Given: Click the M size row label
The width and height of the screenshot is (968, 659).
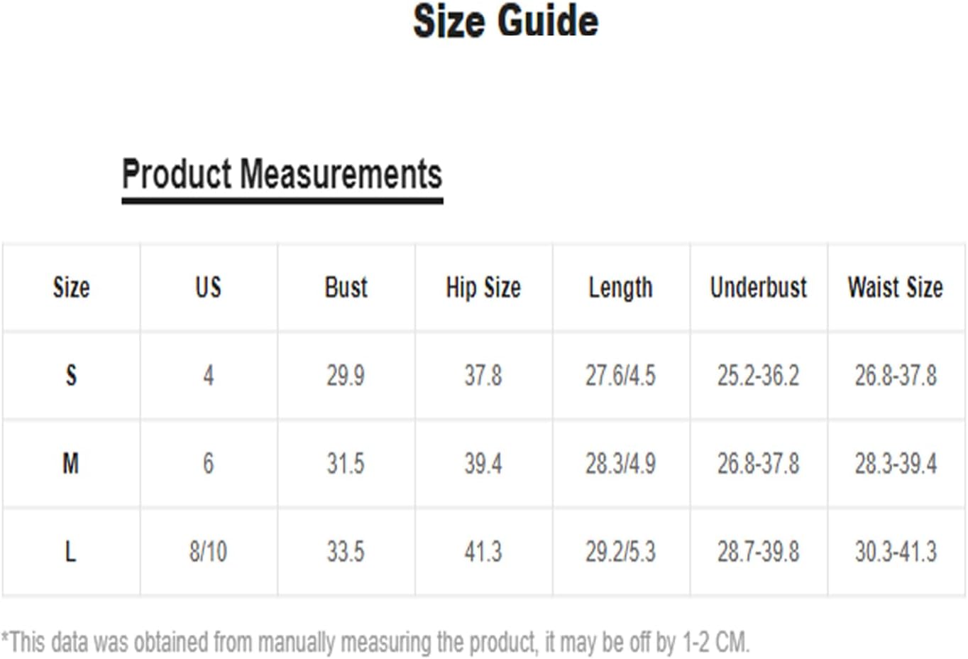Looking at the screenshot, I should tap(71, 464).
